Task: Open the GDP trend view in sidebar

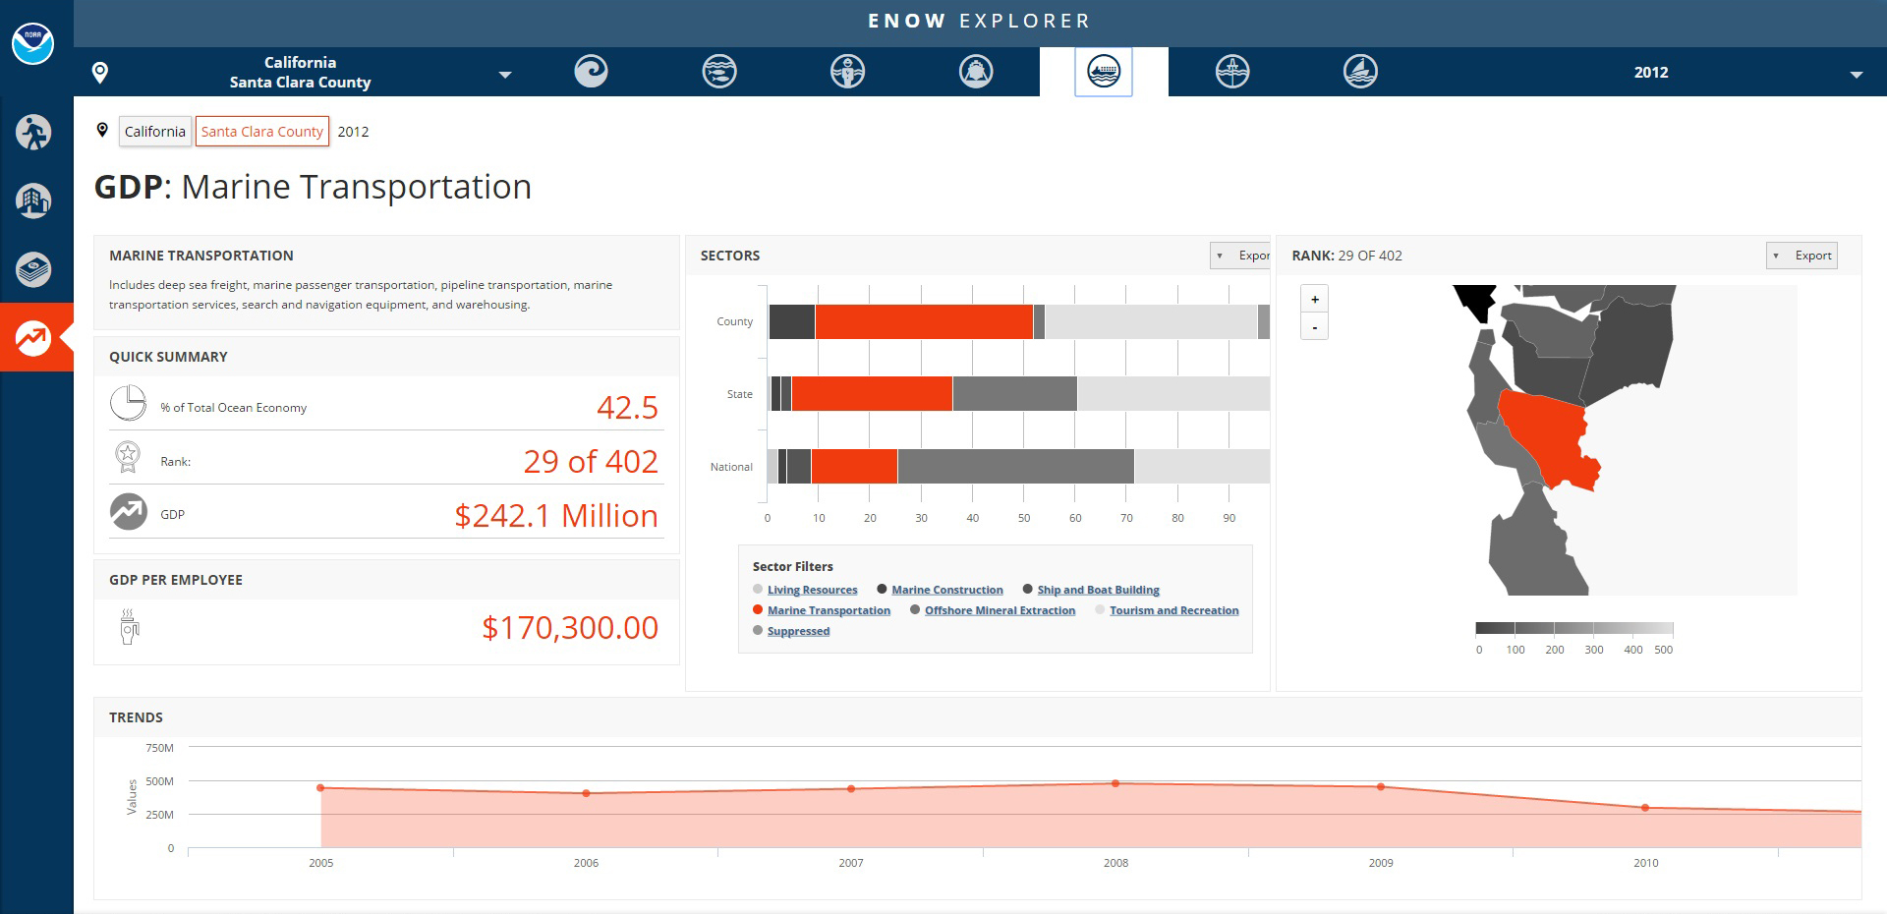Action: [33, 337]
